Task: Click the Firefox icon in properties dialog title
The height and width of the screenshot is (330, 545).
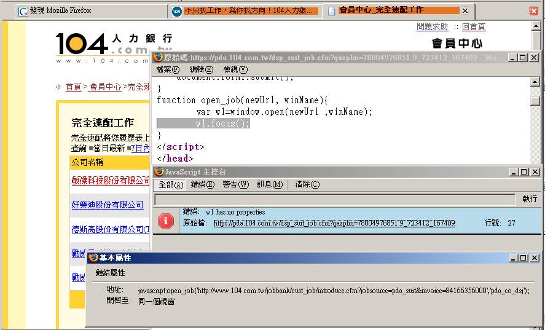Action: tap(93, 258)
